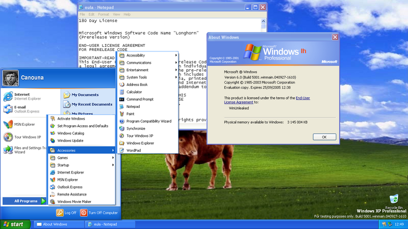Launch Notepad from Accessories menu
Screen dimensions: 408x229
click(148, 106)
